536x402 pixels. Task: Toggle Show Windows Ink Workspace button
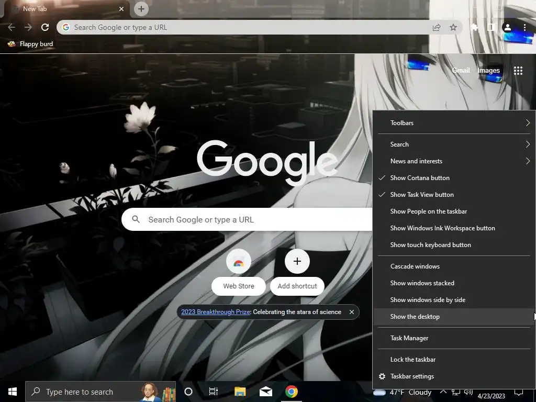click(454, 228)
